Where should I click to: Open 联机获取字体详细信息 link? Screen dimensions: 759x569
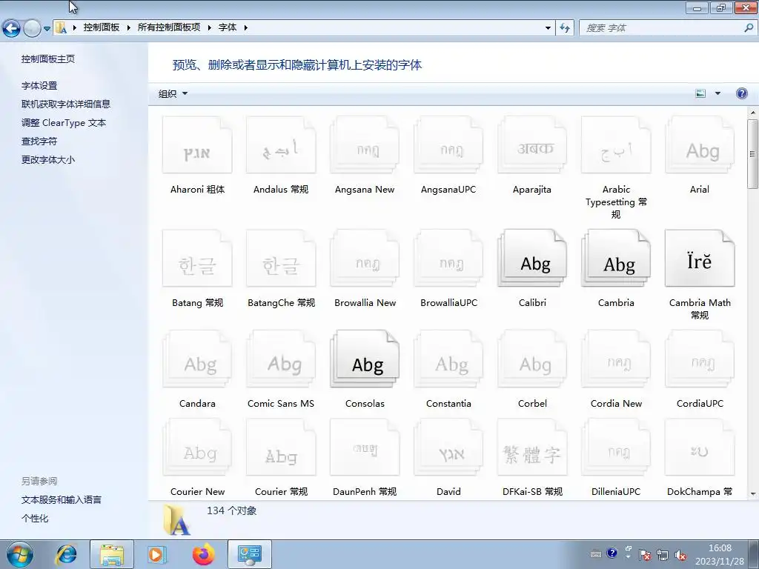(x=66, y=104)
